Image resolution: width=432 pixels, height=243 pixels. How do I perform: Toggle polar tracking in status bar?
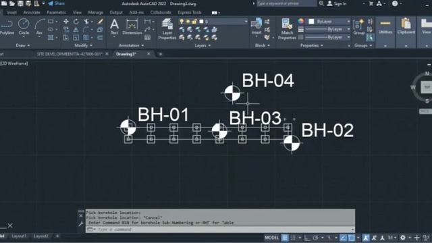[x=316, y=238]
